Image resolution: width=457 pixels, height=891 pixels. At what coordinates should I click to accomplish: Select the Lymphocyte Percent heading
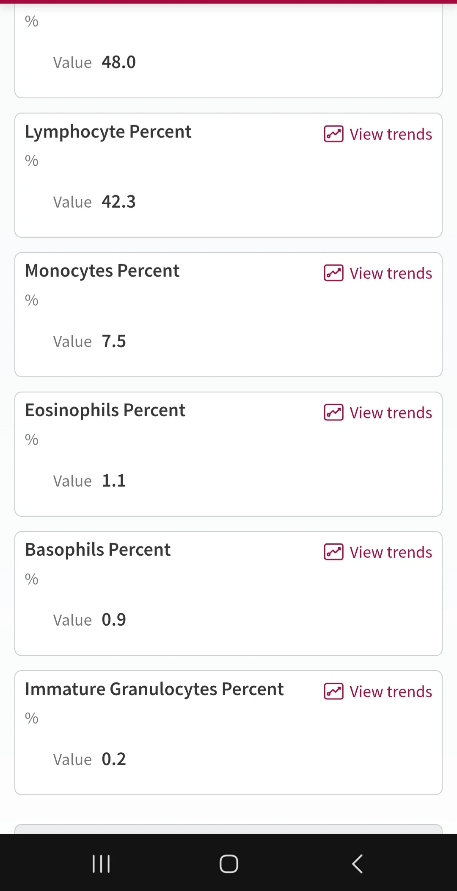pos(108,132)
